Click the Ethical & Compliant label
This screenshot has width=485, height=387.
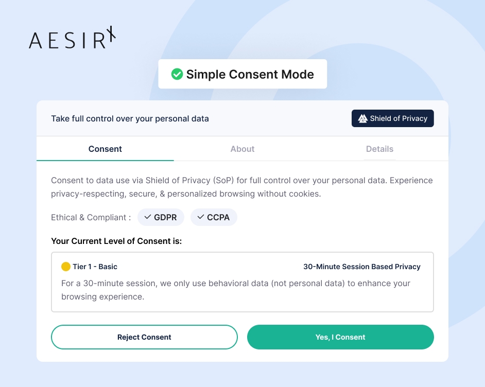point(91,218)
